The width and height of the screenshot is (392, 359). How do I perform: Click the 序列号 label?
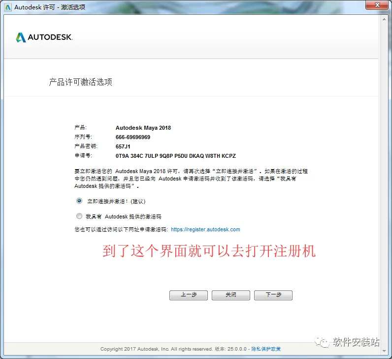tap(83, 137)
